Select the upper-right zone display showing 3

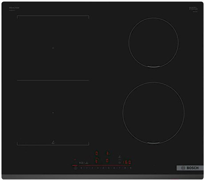108,153
